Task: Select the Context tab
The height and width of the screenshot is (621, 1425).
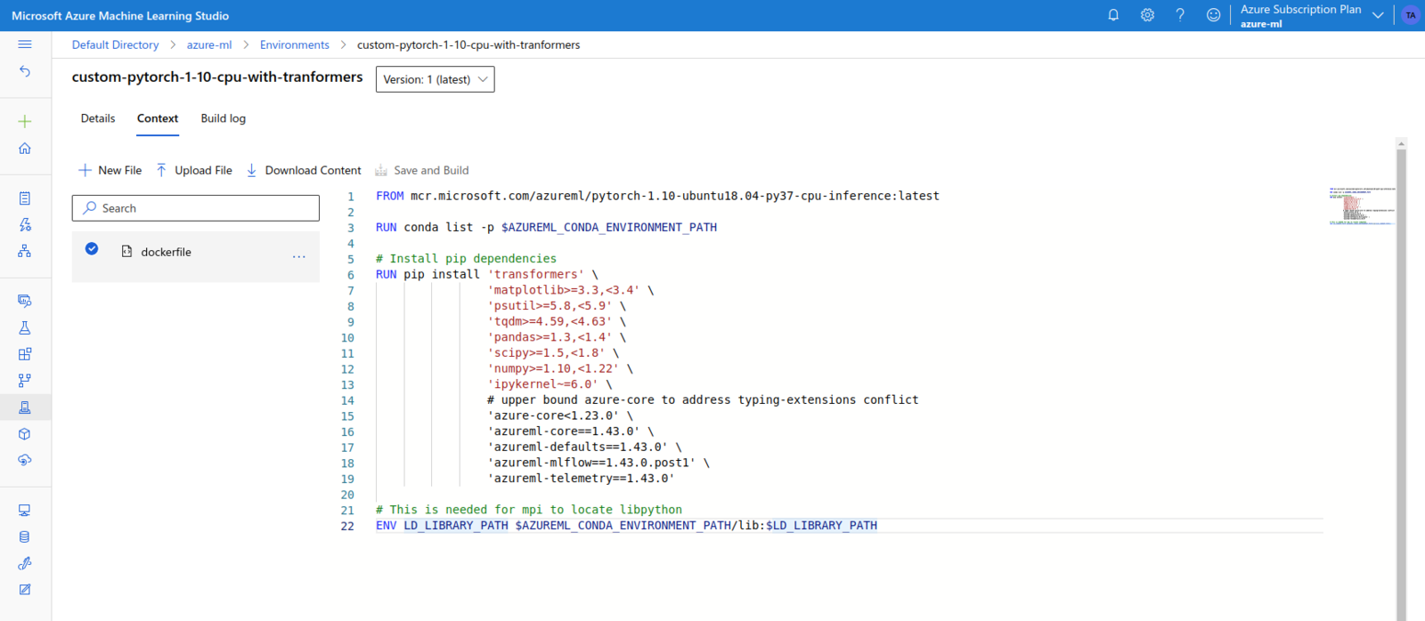Action: (x=158, y=118)
